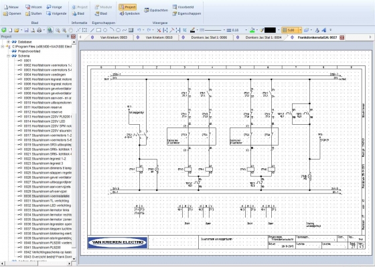The image size is (375, 267).
Task: Close the Project panel
Action: click(x=74, y=37)
